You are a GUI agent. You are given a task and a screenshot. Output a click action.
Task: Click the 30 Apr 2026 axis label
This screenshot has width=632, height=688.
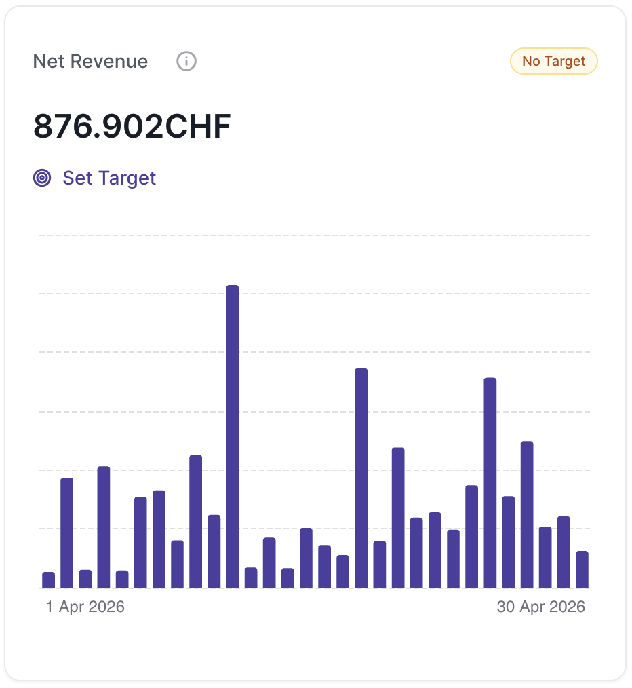[x=540, y=607]
